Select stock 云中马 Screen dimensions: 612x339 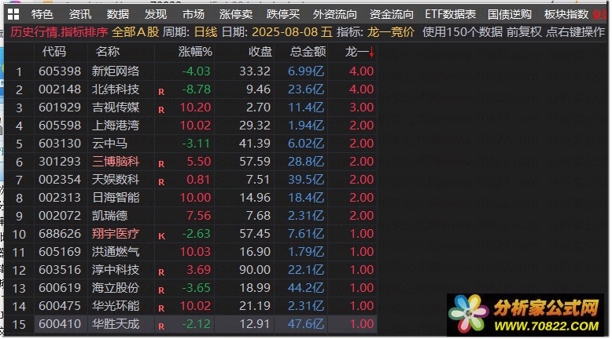pos(109,144)
